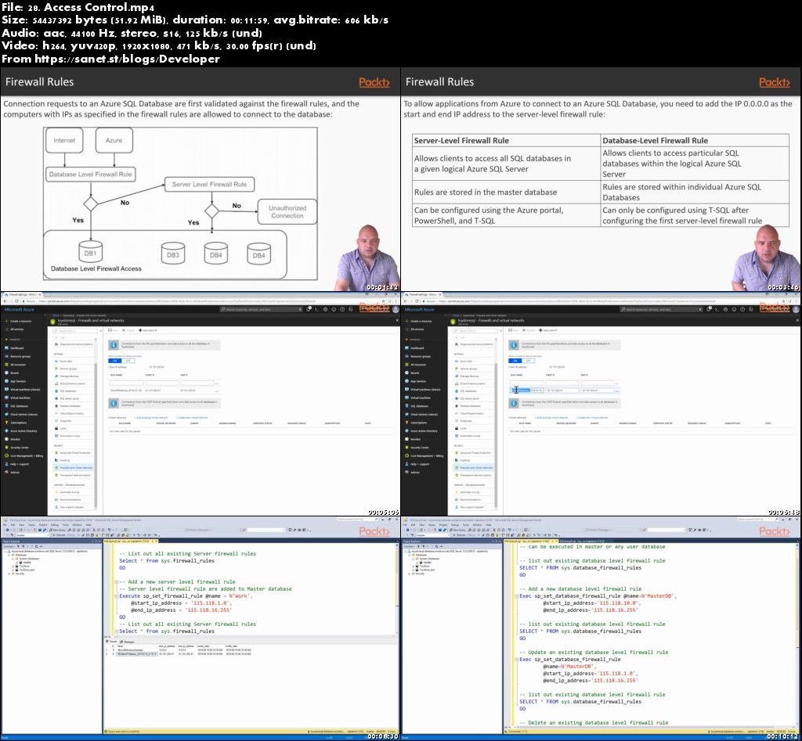
Task: Open Cloud Shell icon in the 00:05:05 Azure frame
Action: coord(316,309)
